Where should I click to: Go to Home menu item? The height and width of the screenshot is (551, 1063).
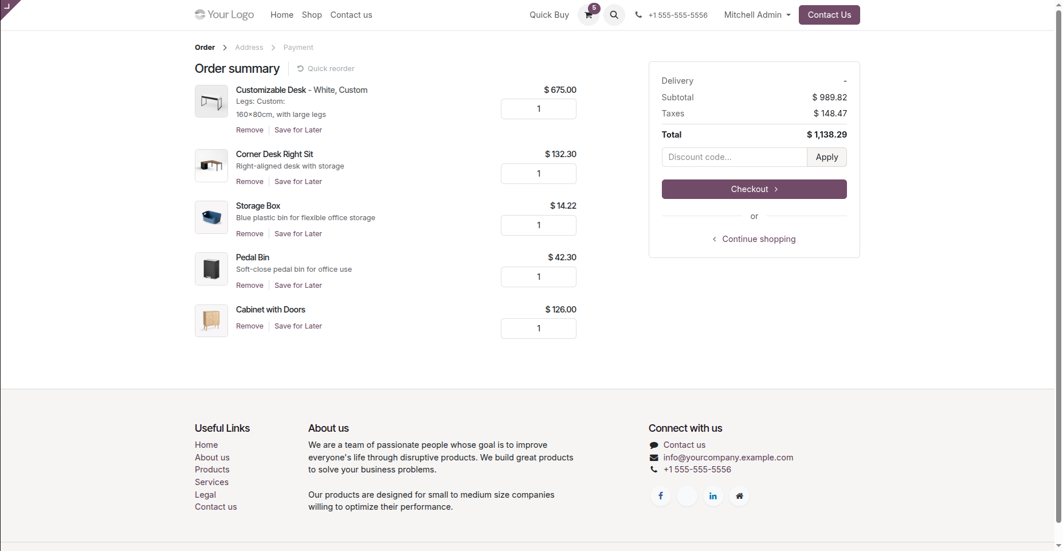282,15
